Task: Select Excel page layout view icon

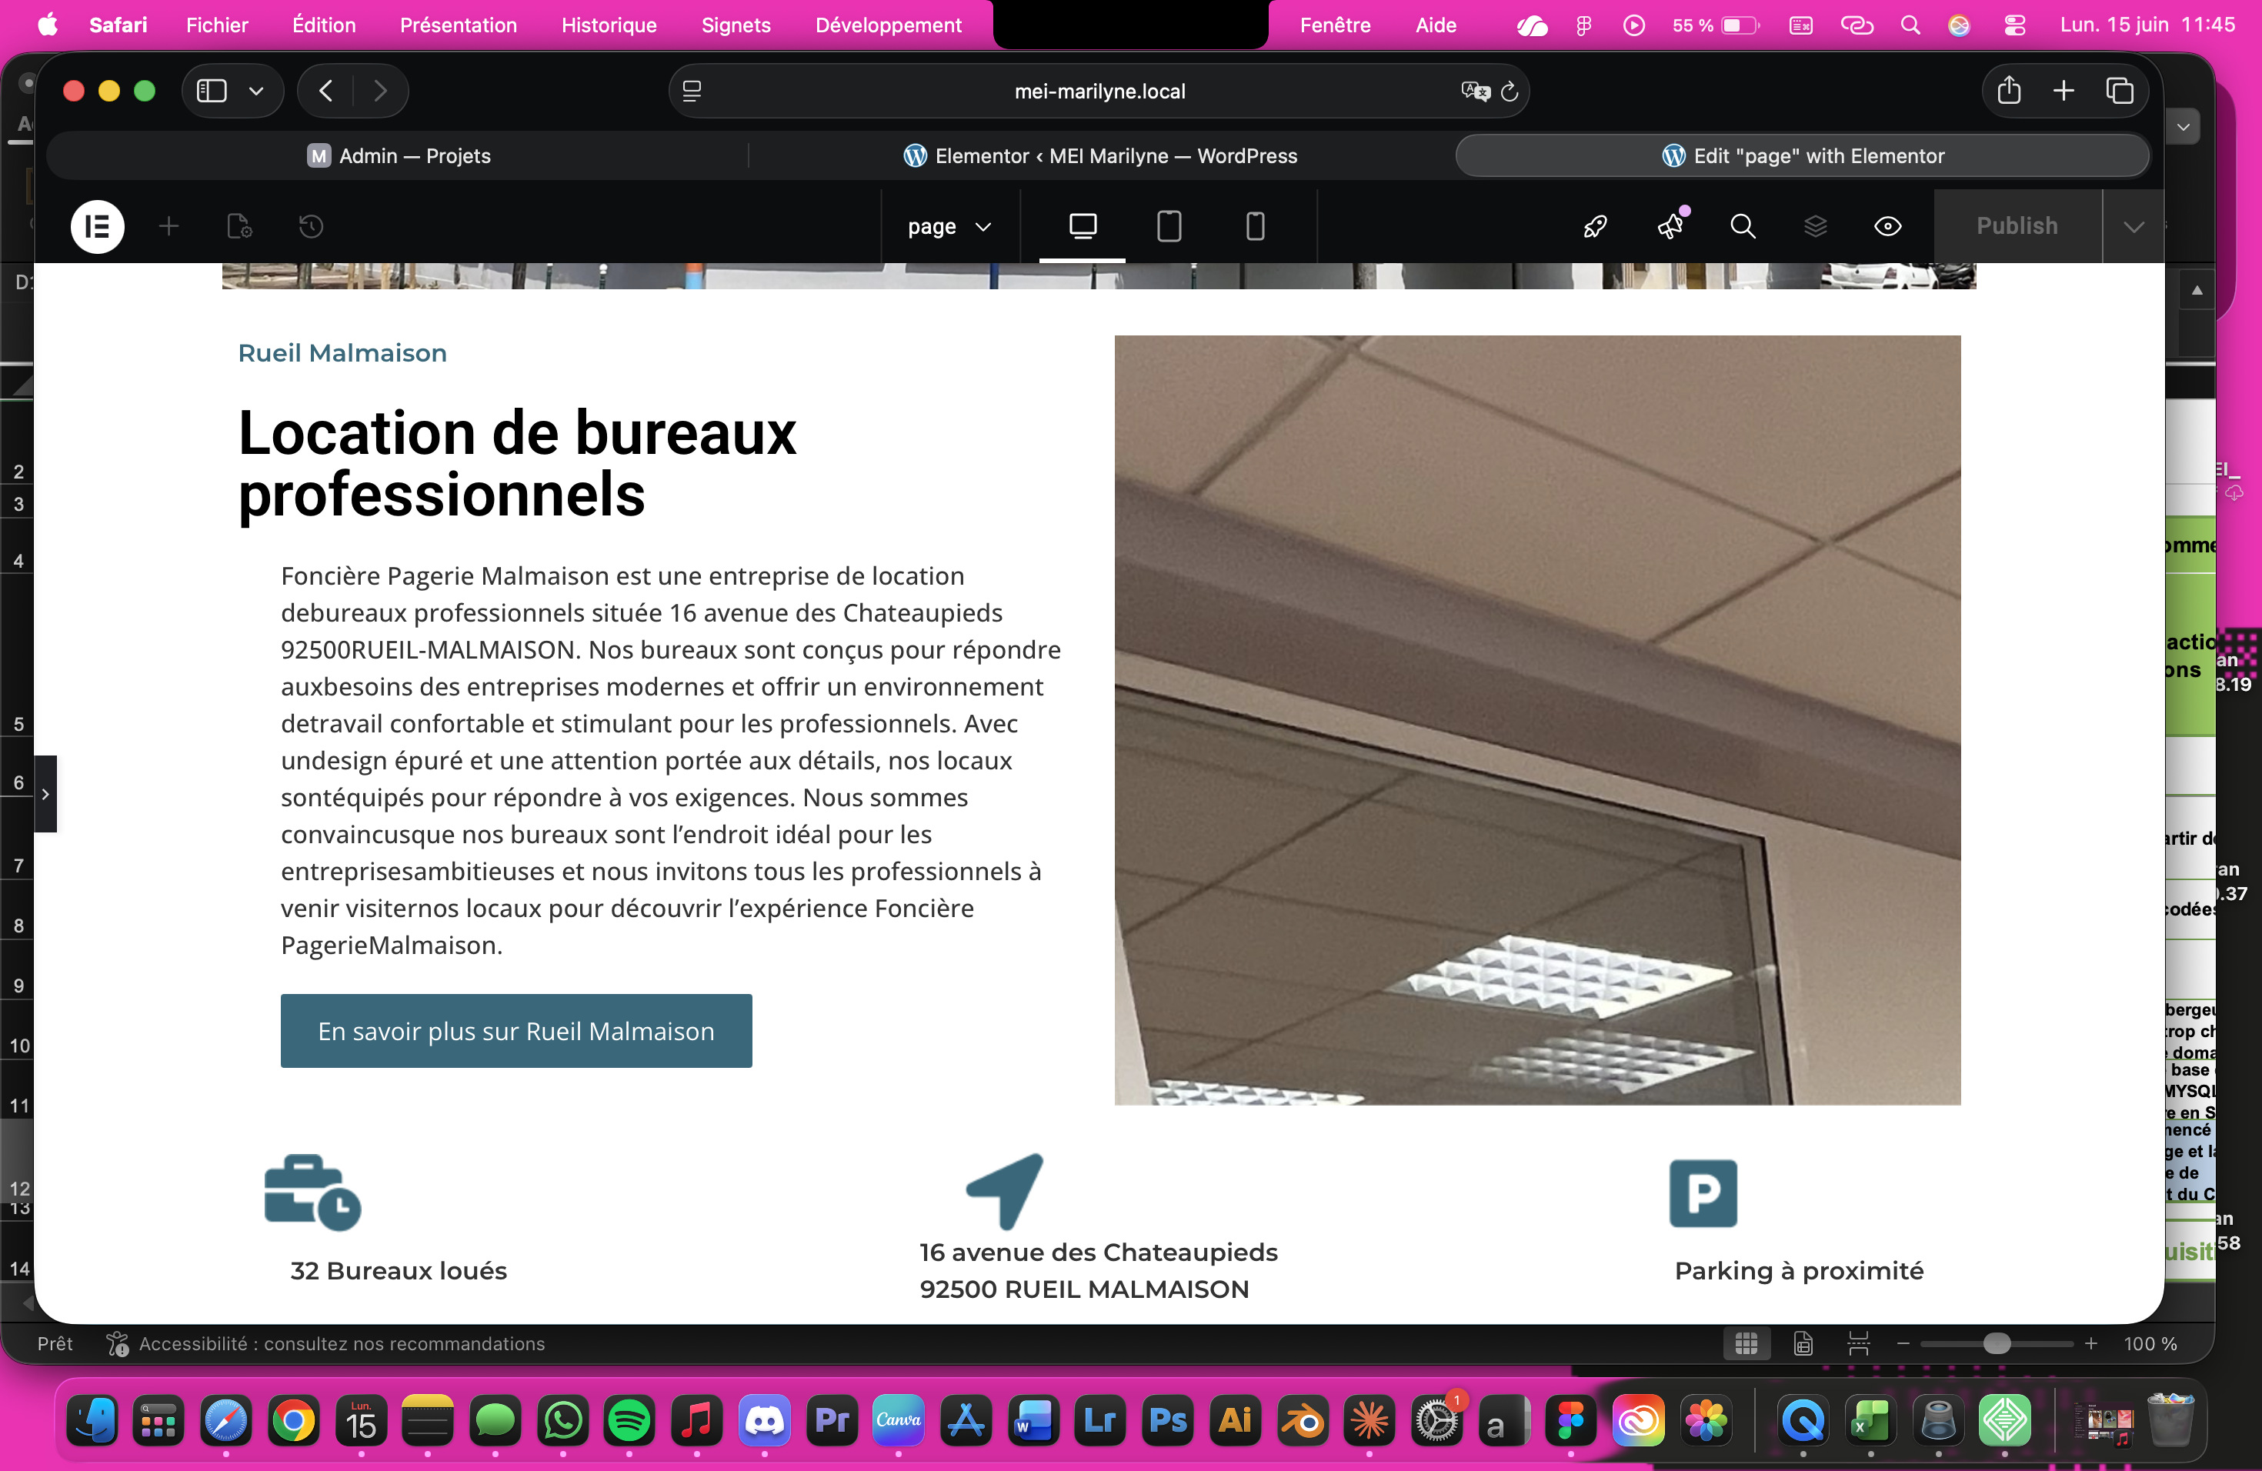Action: (1803, 1343)
